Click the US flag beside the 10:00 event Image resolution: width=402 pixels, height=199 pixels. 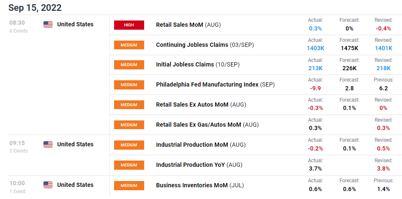pyautogui.click(x=48, y=185)
